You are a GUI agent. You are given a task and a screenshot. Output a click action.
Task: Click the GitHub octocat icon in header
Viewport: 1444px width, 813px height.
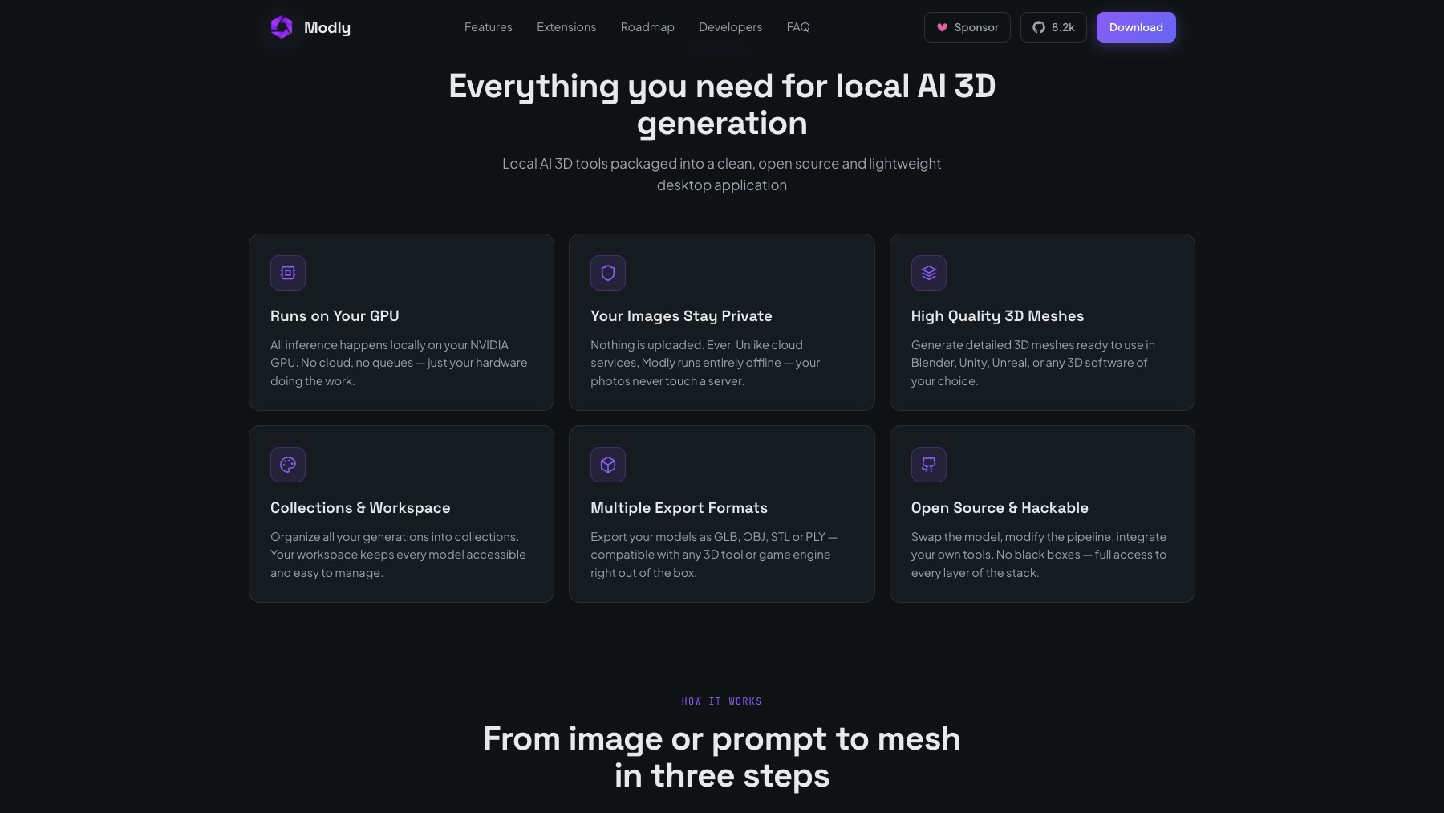click(x=1039, y=27)
